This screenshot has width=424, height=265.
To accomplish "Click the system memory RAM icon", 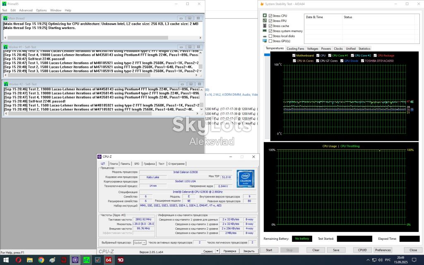I will (265, 31).
